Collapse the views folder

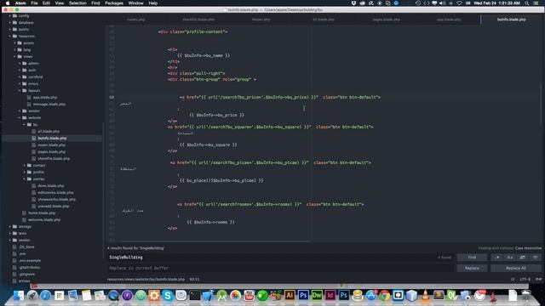28,57
